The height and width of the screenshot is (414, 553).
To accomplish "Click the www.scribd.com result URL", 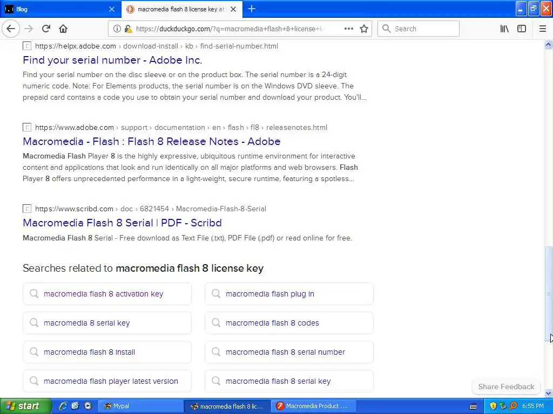I will [x=151, y=209].
